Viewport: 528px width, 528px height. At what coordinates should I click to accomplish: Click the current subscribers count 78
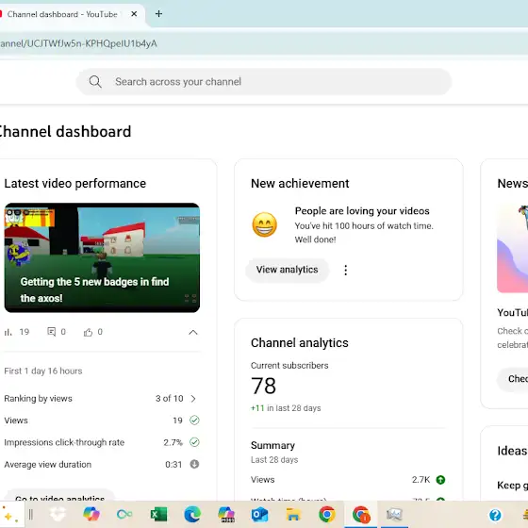point(263,386)
